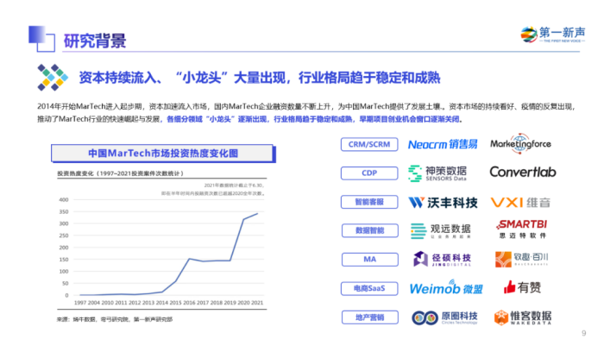Click the 2021 label on the x-axis
This screenshot has width=604, height=339.
pyautogui.click(x=257, y=303)
